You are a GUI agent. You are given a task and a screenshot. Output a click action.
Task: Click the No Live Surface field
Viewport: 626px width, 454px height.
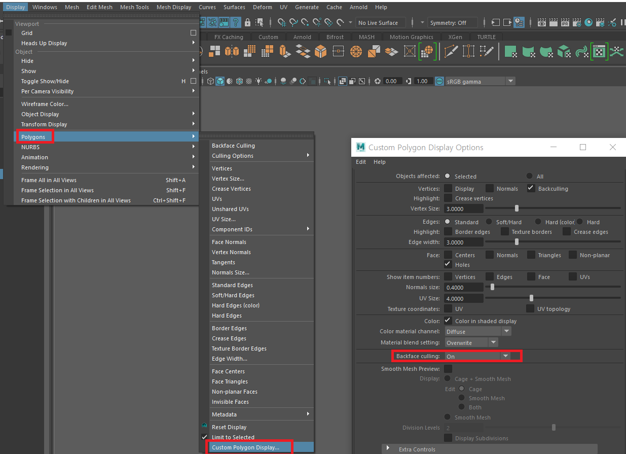click(381, 23)
